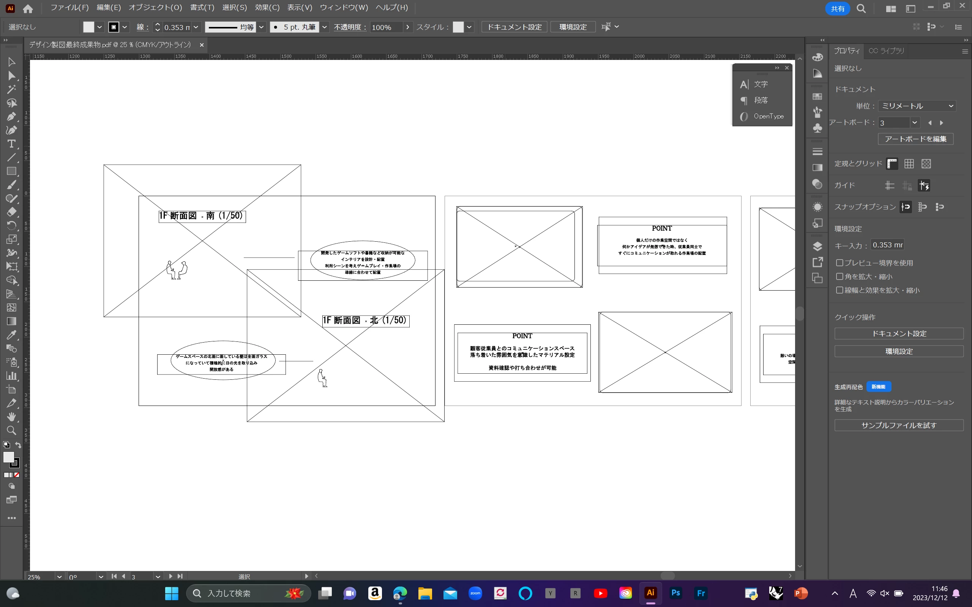Select the Rectangle tool
Image resolution: width=972 pixels, height=607 pixels.
click(x=11, y=171)
